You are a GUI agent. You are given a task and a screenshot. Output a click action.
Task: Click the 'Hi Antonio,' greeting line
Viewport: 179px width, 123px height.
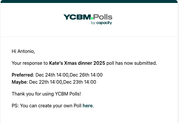click(23, 51)
